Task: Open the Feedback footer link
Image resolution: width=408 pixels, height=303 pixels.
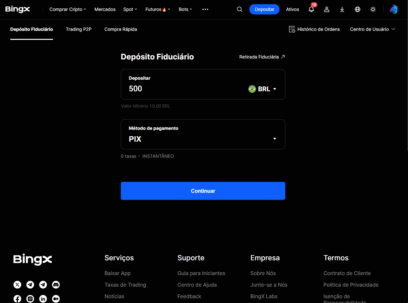Action: point(189,296)
